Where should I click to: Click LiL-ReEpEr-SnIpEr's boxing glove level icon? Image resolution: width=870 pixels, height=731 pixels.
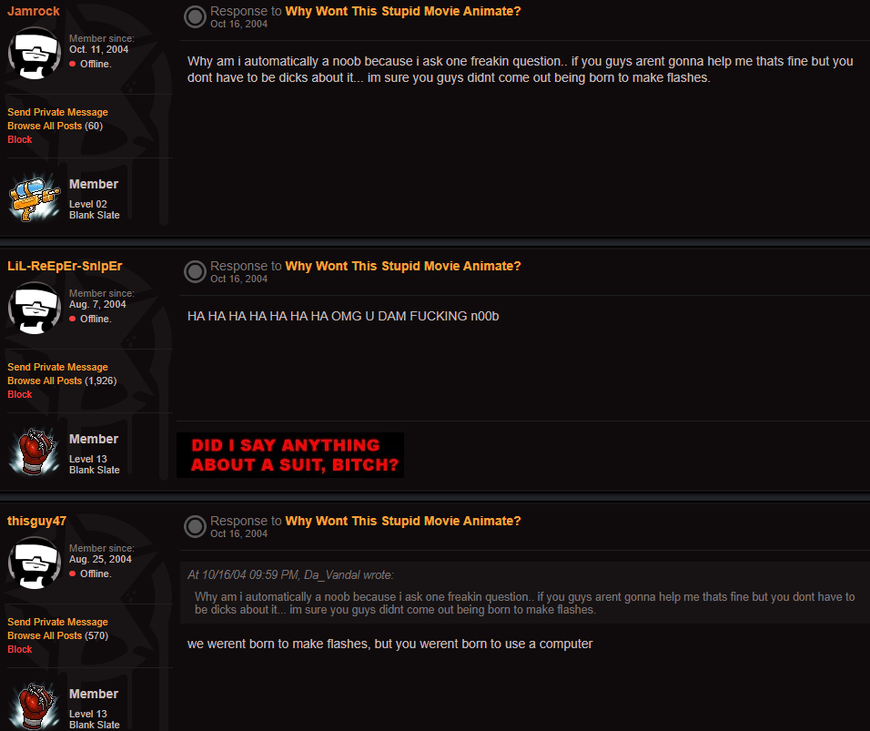pyautogui.click(x=35, y=452)
